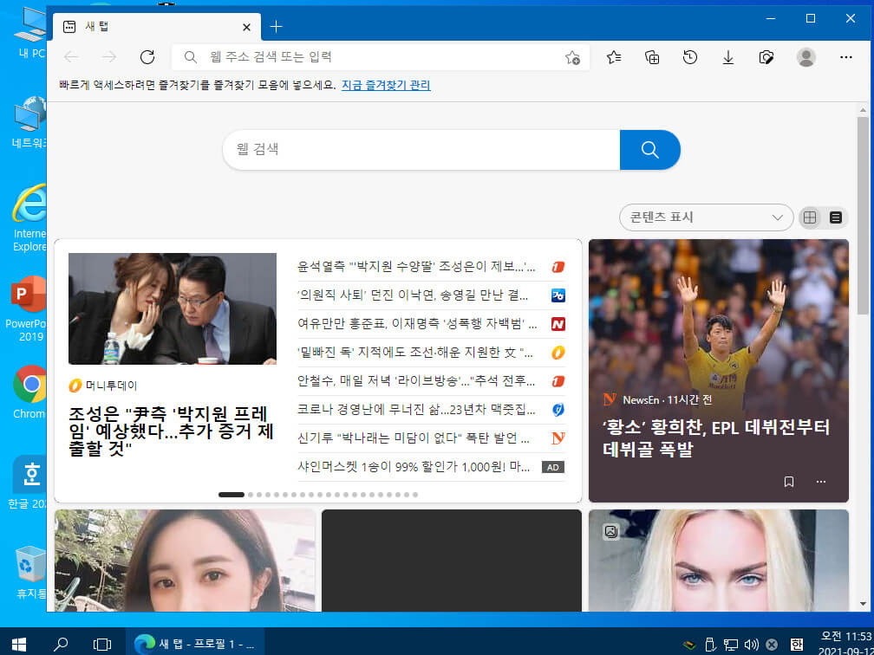Open the user profile avatar
874x655 pixels.
806,57
